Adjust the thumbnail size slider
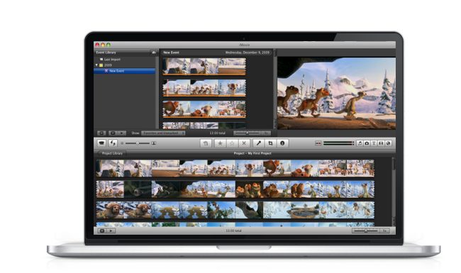The height and width of the screenshot is (273, 461). tap(138, 143)
